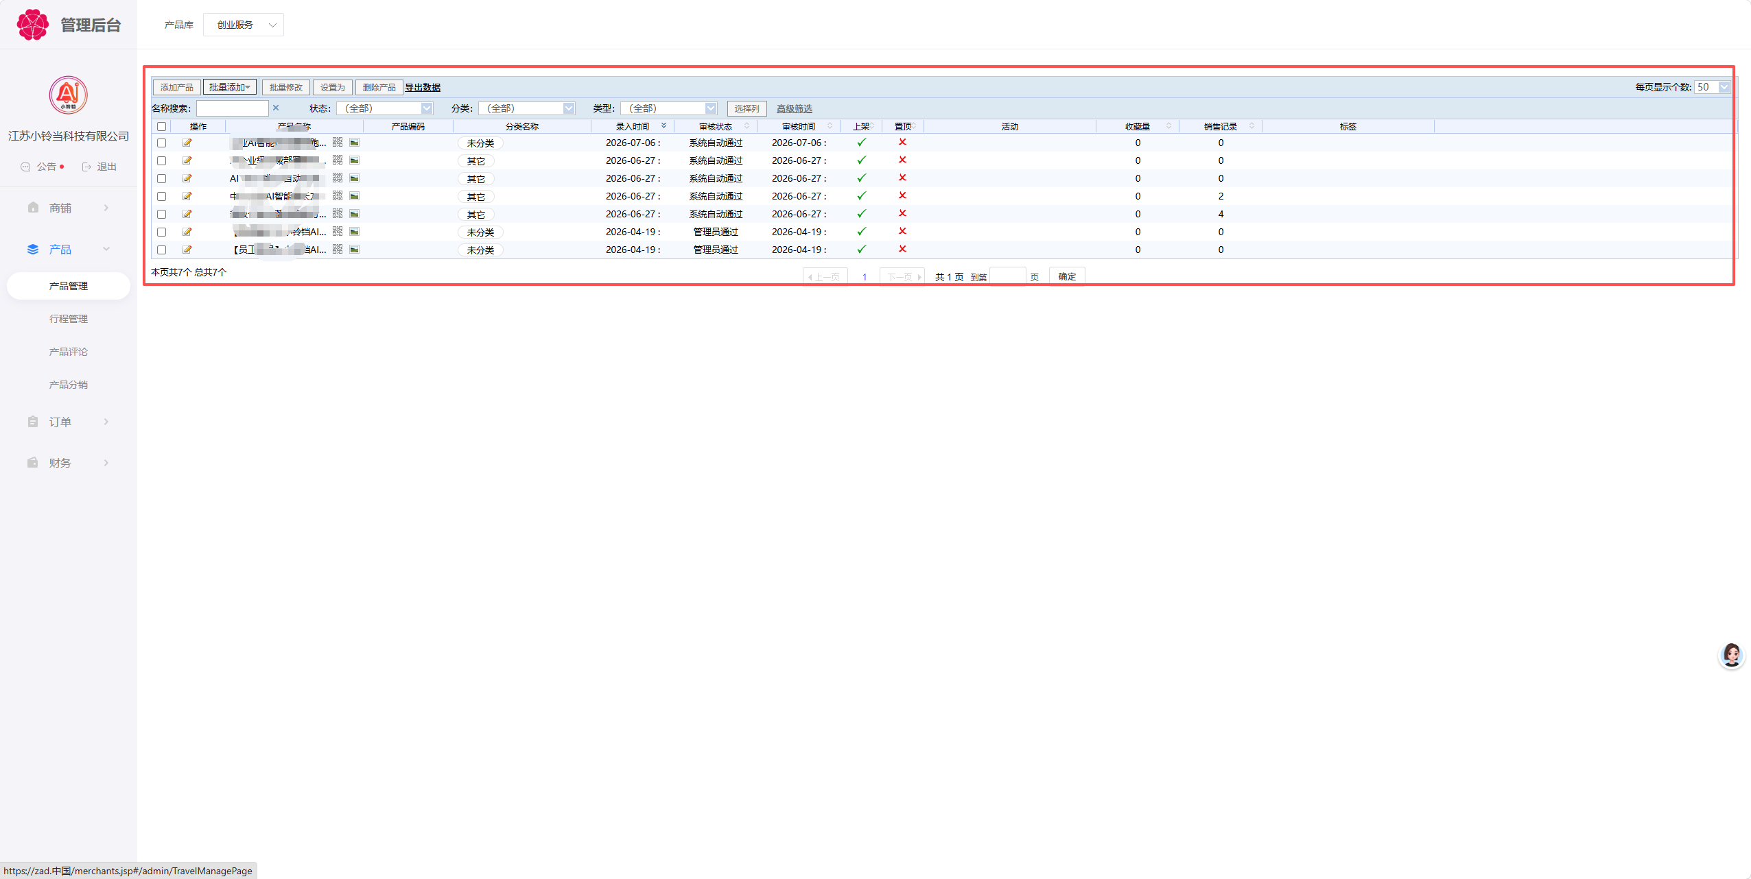
Task: Open QR code icon for product with 4 sales
Action: [338, 213]
